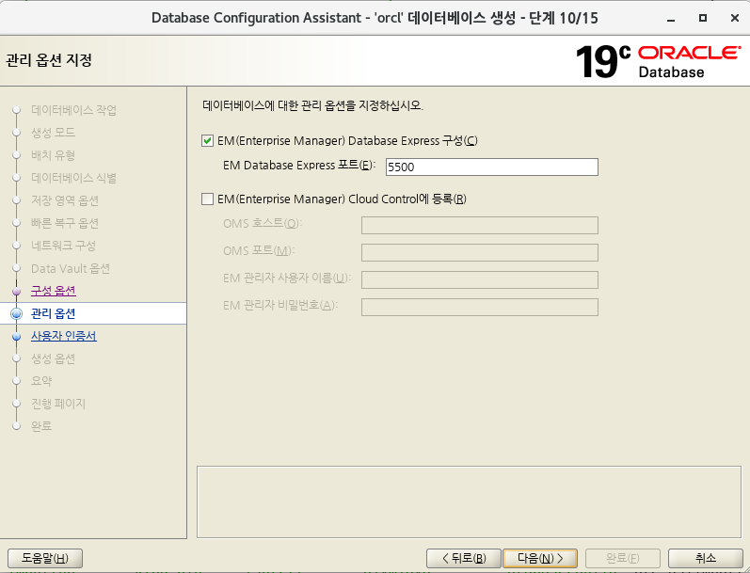Viewport: 750px width, 573px height.
Task: Click the 데이터베이스에 대한 관리 옵션 instruction text
Action: coord(312,105)
